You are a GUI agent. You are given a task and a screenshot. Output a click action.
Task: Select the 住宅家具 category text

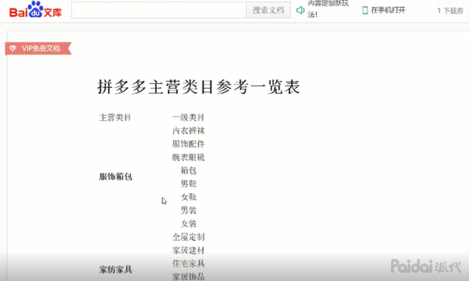click(x=188, y=264)
